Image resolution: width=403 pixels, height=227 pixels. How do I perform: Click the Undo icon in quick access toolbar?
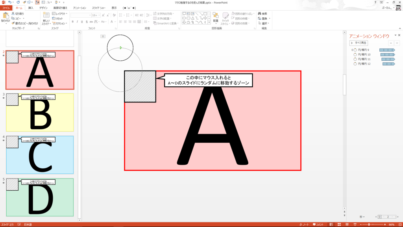pos(10,2)
